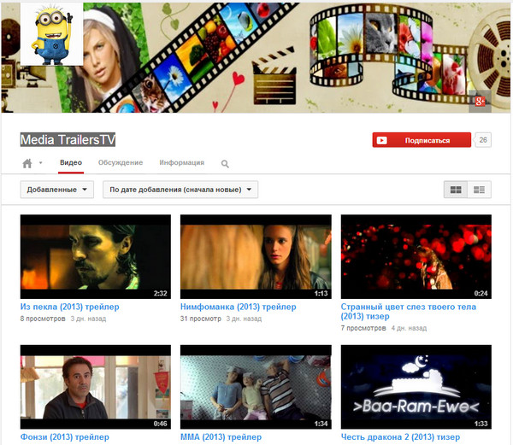513x445 pixels.
Task: Switch to grid view layout
Action: click(456, 190)
